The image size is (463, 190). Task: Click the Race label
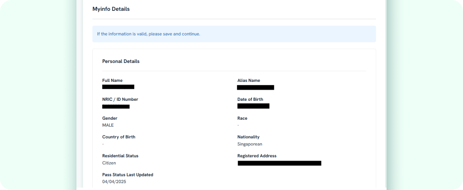(x=242, y=118)
